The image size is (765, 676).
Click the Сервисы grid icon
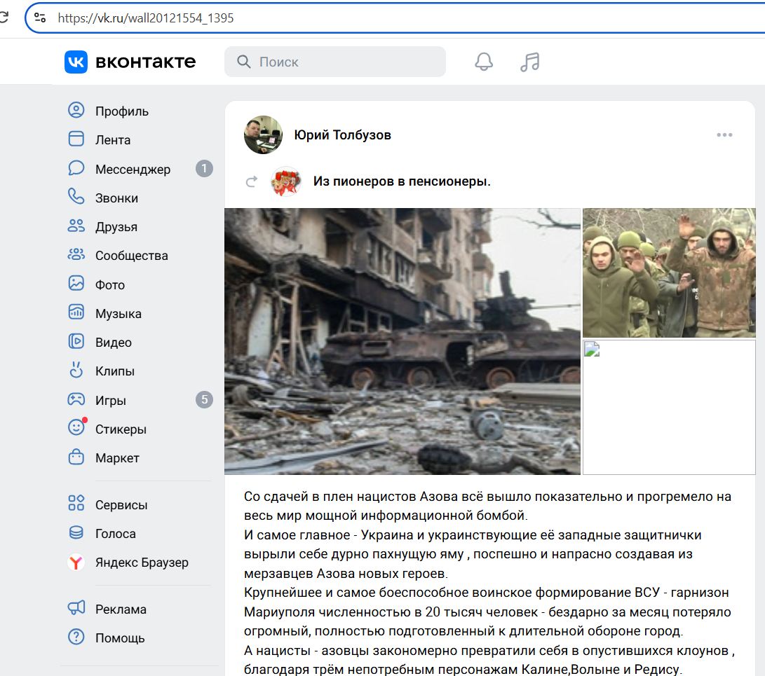click(76, 503)
